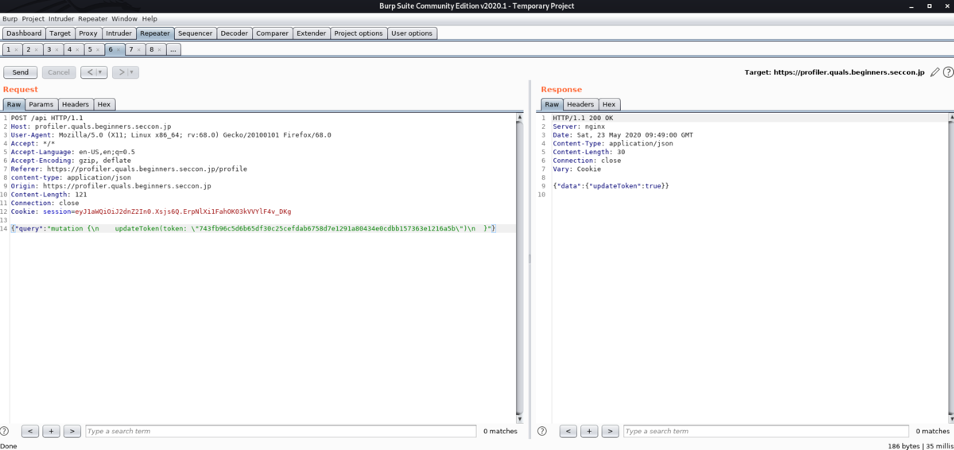954x450 pixels.
Task: Click the Cancel button
Action: tap(59, 72)
